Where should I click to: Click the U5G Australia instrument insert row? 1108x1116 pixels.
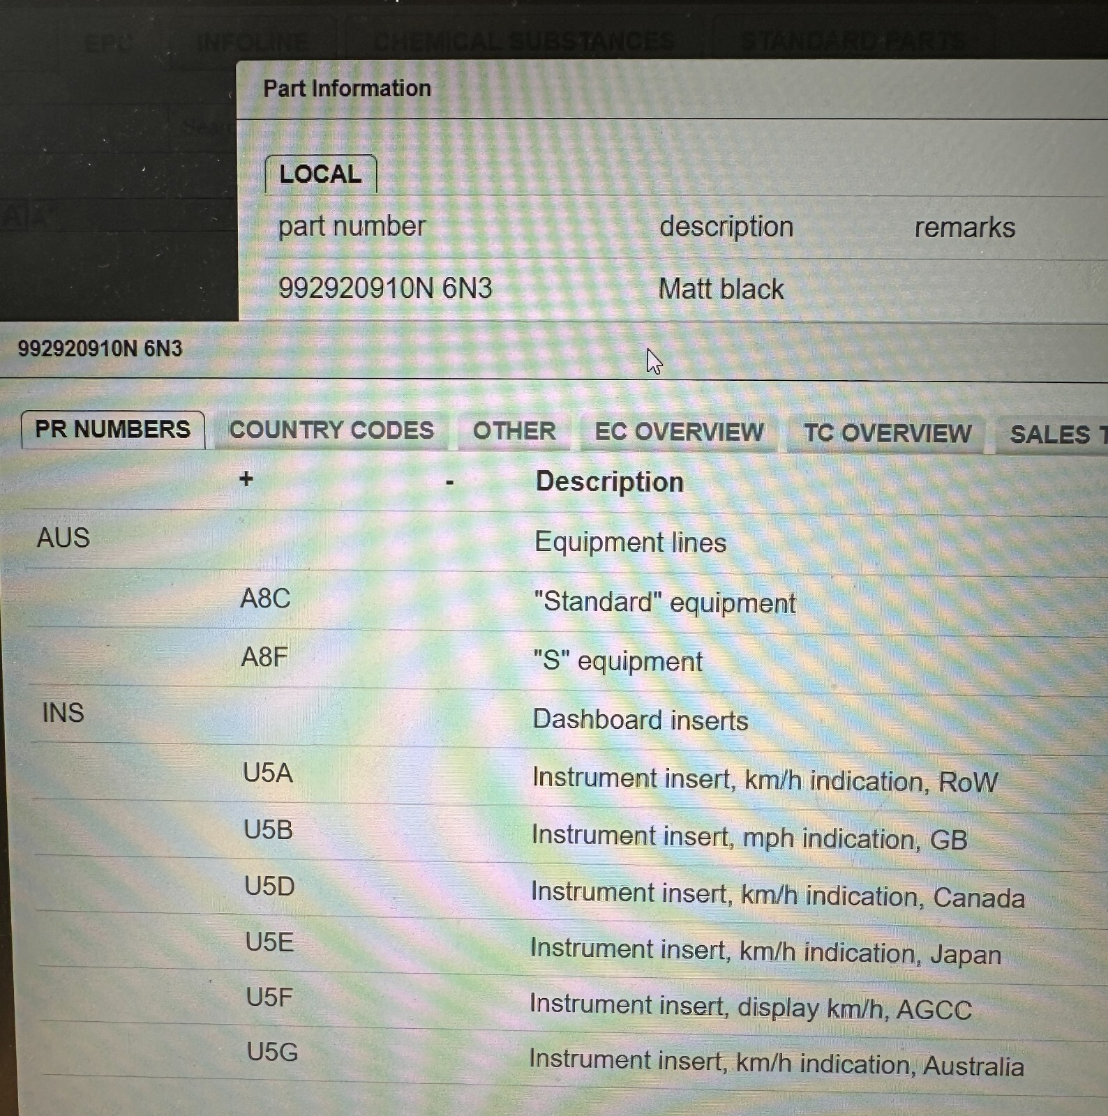[x=775, y=1062]
